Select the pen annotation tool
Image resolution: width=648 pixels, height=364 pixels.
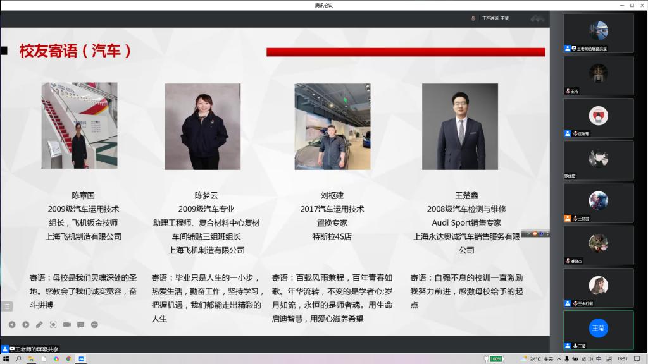point(39,325)
